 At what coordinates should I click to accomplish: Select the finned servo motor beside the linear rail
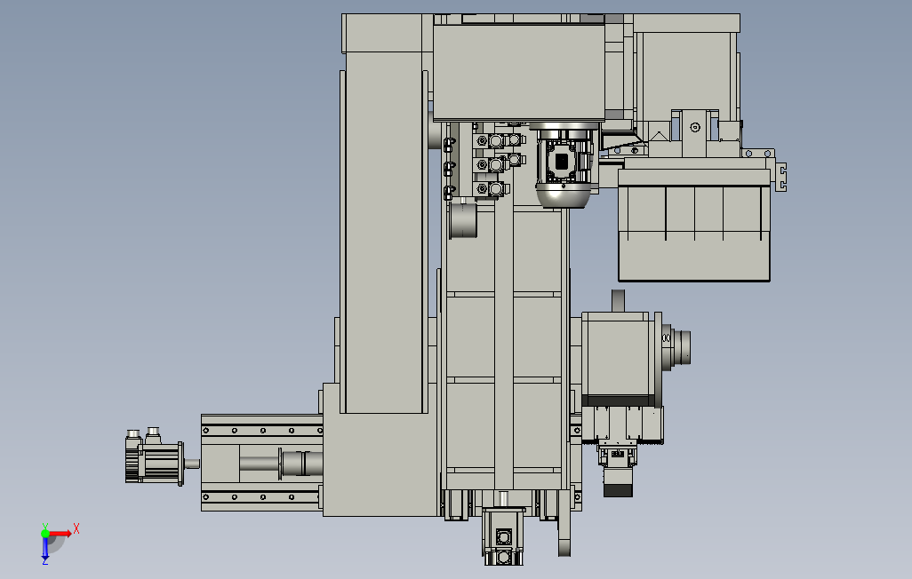pos(155,457)
